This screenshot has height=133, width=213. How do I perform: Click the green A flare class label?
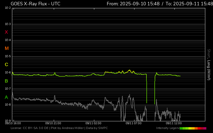click(x=6, y=97)
